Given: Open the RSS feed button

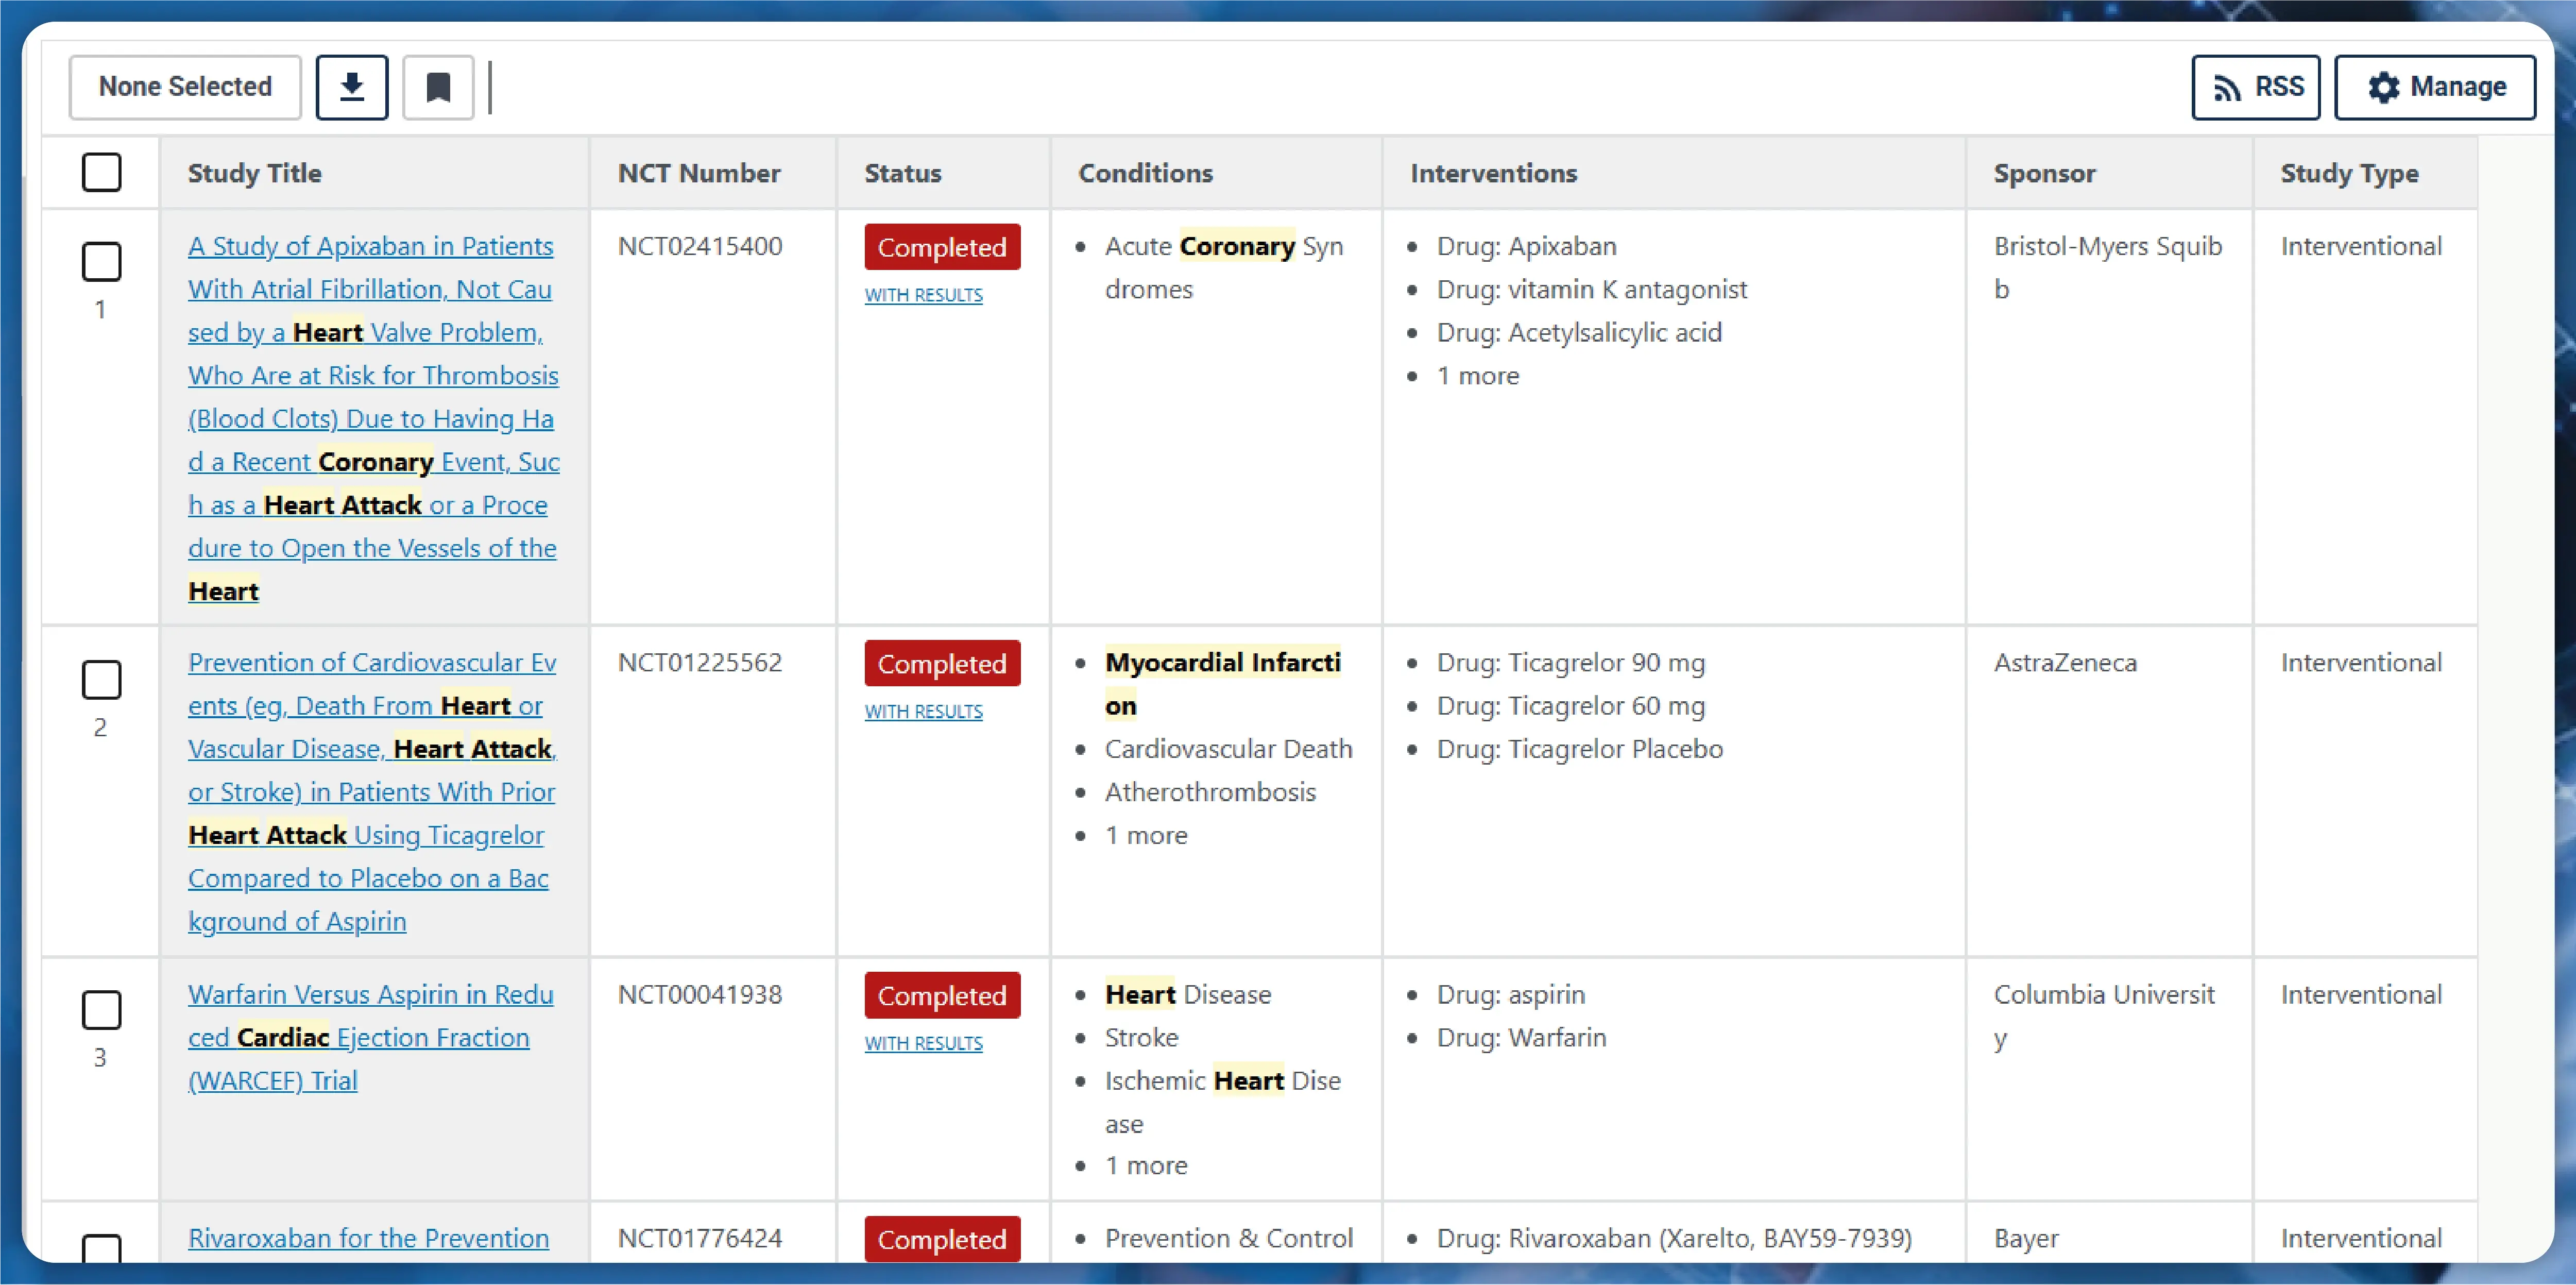Looking at the screenshot, I should (x=2256, y=87).
